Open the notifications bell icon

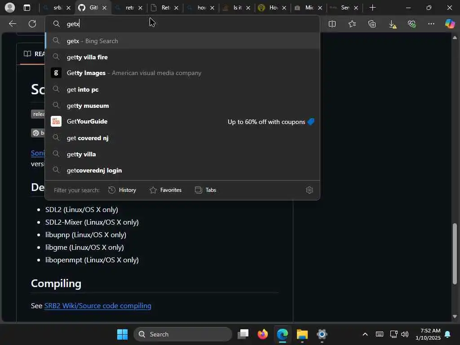pyautogui.click(x=448, y=334)
